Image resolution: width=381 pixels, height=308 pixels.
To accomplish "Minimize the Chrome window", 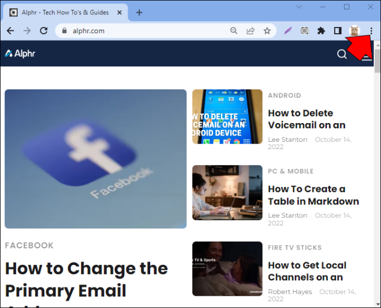I will [x=322, y=7].
